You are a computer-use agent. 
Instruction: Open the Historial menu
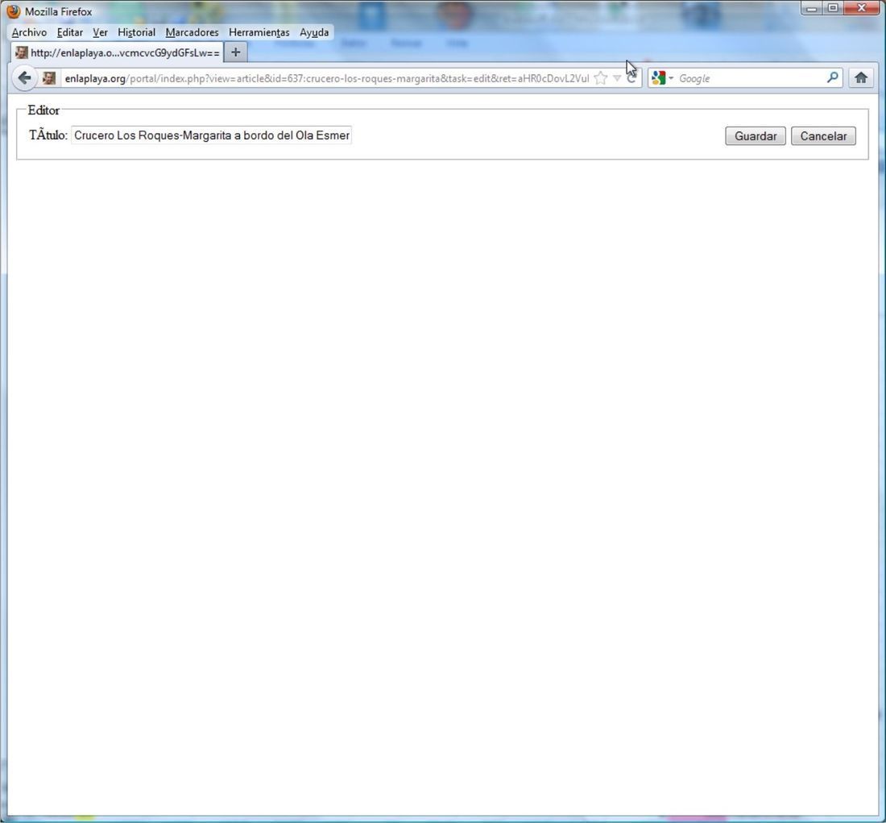pos(136,32)
